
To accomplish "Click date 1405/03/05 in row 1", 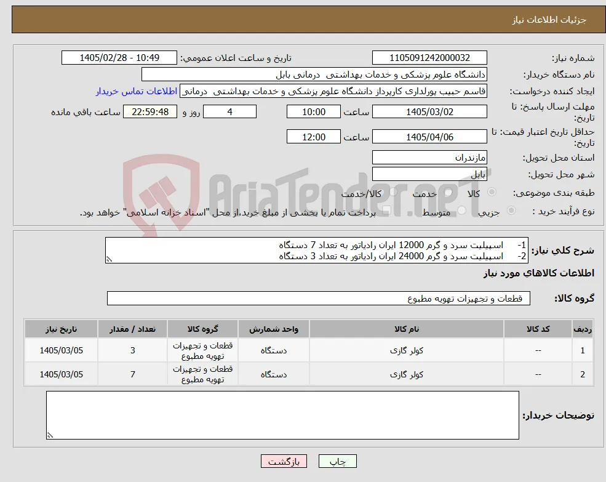I will tap(61, 350).
